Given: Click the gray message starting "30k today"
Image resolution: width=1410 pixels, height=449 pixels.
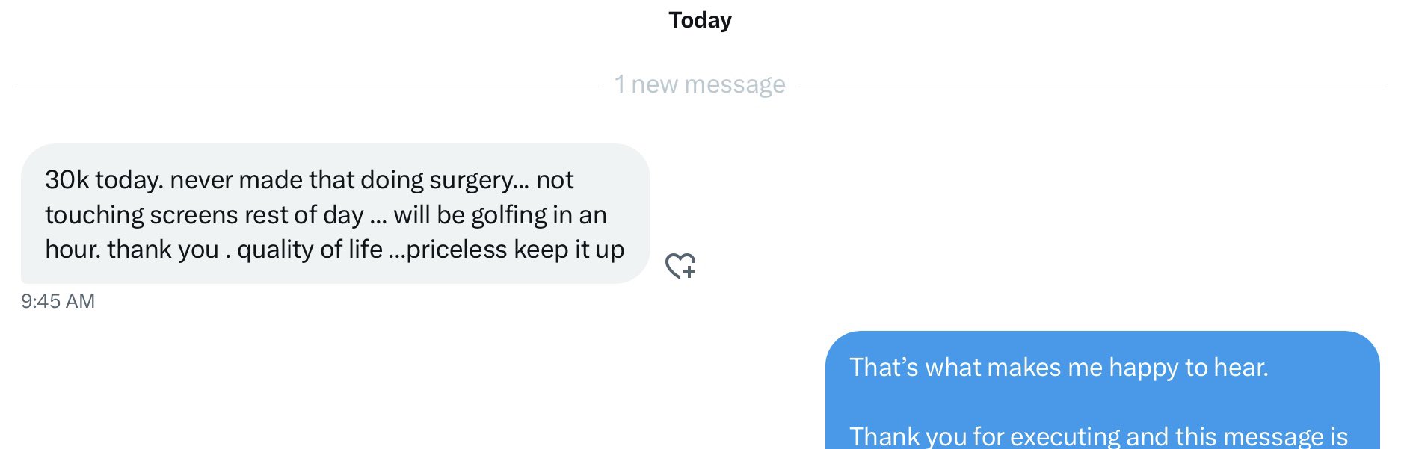Looking at the screenshot, I should pos(335,214).
